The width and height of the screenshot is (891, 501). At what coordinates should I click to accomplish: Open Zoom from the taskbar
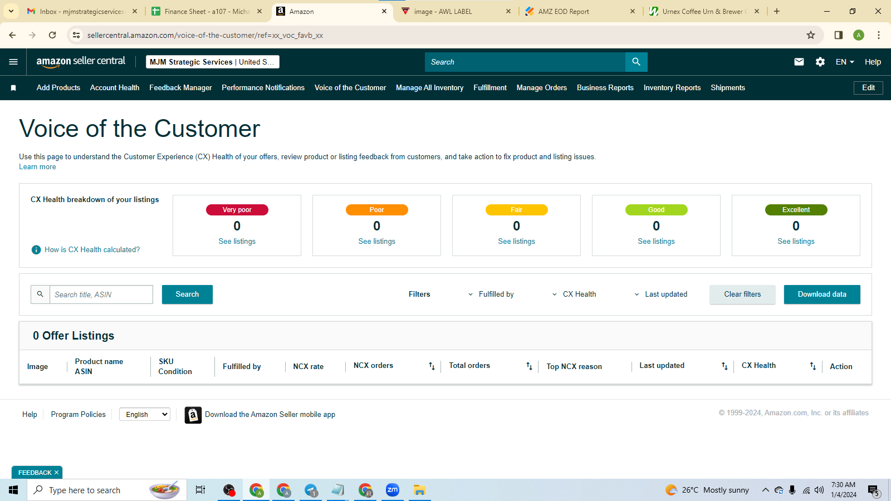(393, 490)
